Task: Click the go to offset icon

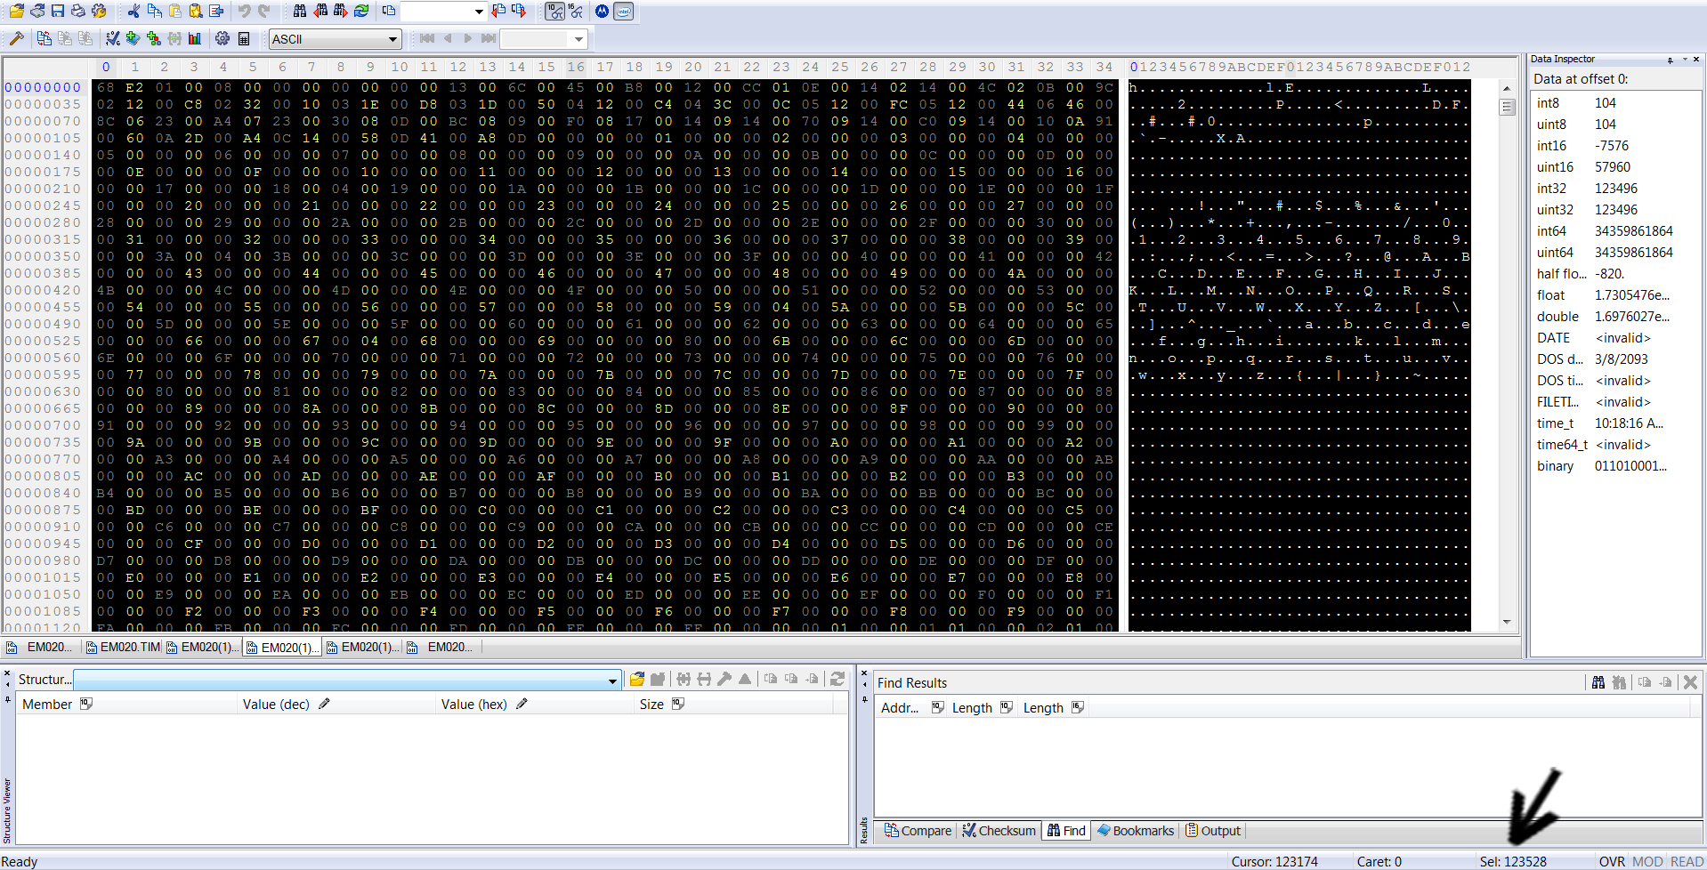Action: pos(389,12)
